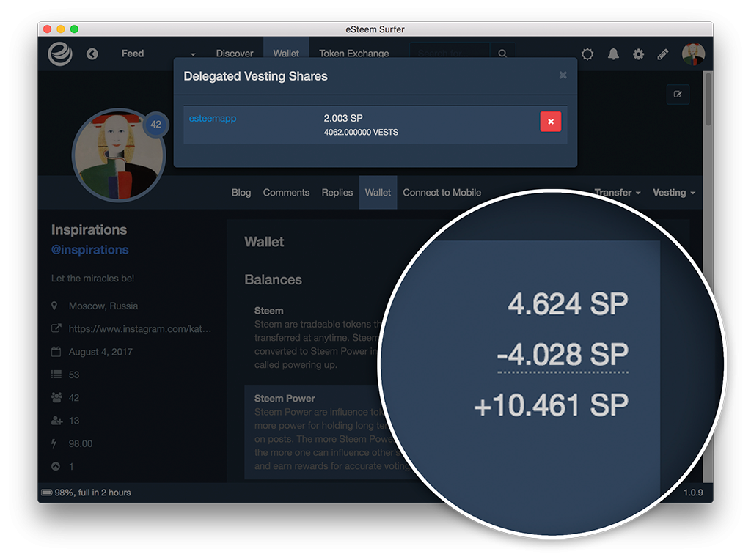
Task: Open settings with the gear icon
Action: (638, 54)
